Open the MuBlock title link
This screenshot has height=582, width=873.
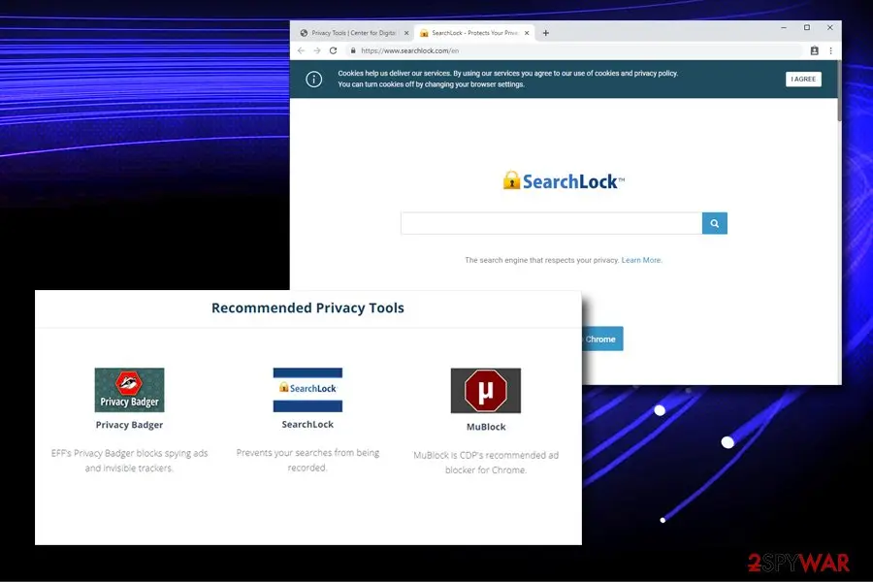(x=486, y=427)
